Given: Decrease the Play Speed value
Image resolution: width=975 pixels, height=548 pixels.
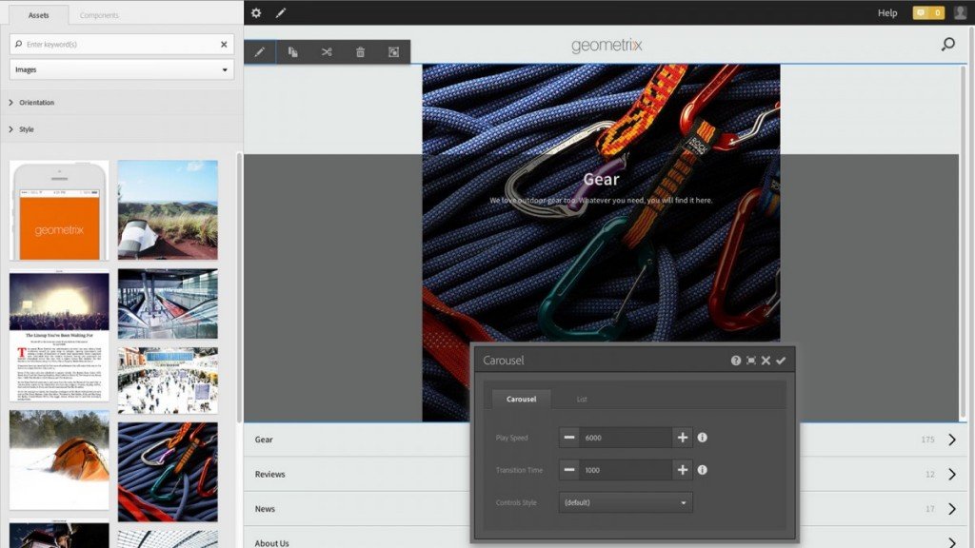Looking at the screenshot, I should pyautogui.click(x=569, y=438).
